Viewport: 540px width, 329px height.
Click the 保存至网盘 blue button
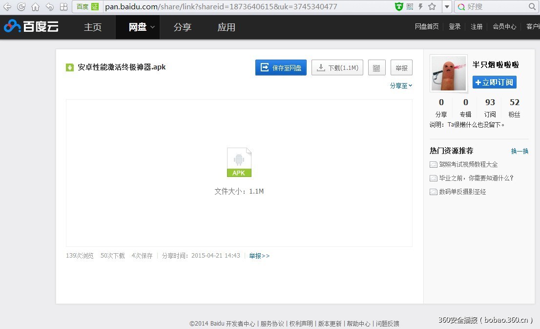(x=281, y=67)
